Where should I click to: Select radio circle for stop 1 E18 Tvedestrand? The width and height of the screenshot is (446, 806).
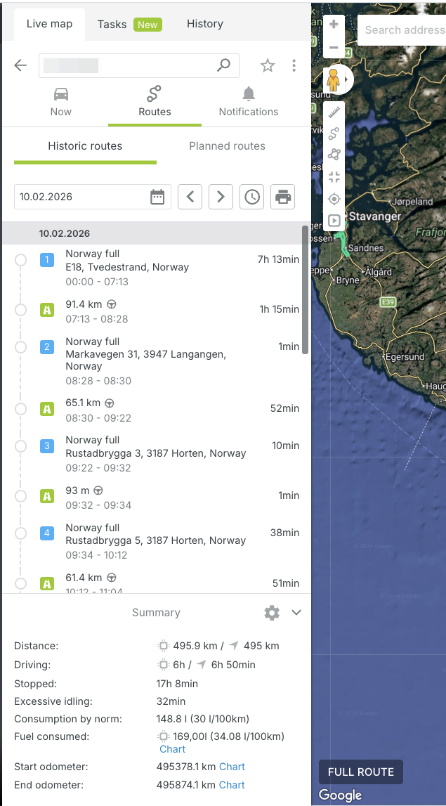coord(21,261)
